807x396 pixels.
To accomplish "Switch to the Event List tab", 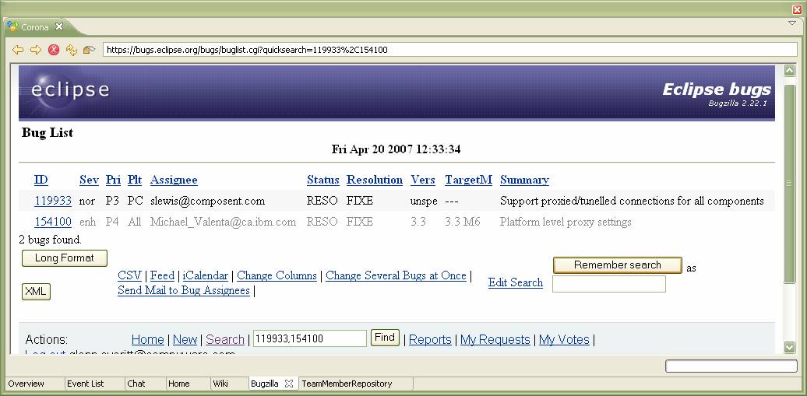I will pyautogui.click(x=86, y=384).
